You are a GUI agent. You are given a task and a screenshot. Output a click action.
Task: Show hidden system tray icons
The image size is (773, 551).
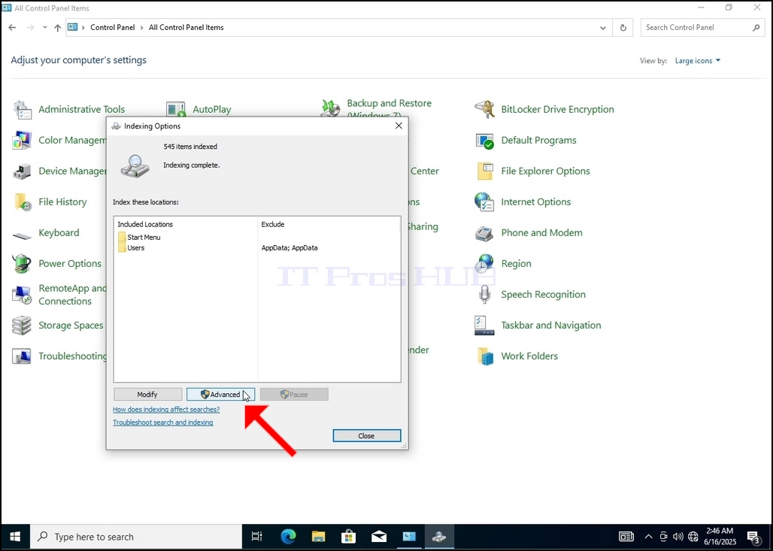click(649, 537)
